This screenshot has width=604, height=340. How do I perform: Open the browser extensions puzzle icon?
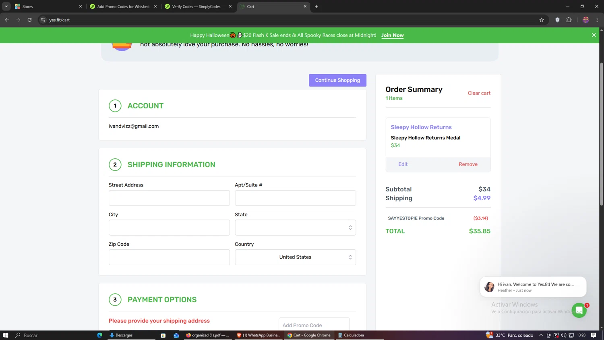point(569,20)
